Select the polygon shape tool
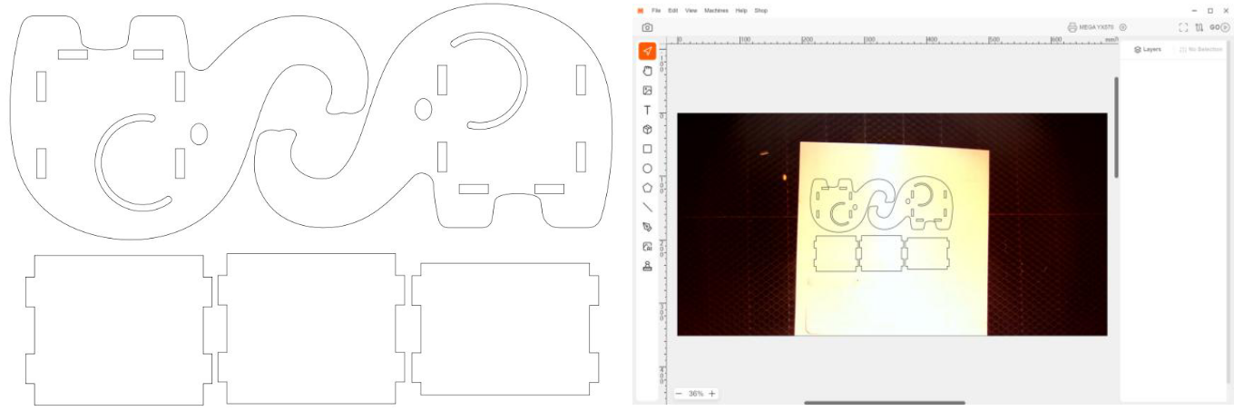 (647, 188)
